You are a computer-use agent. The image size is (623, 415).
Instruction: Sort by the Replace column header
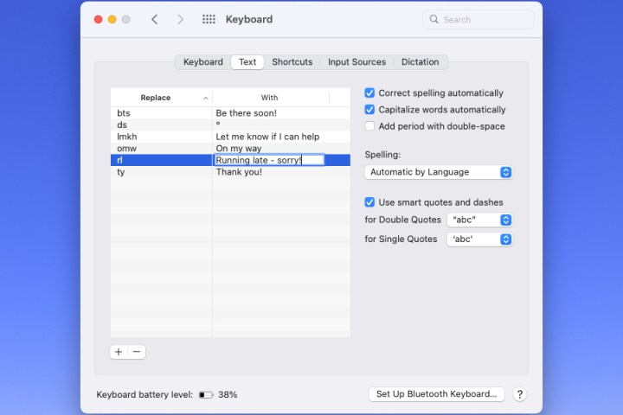pos(161,98)
